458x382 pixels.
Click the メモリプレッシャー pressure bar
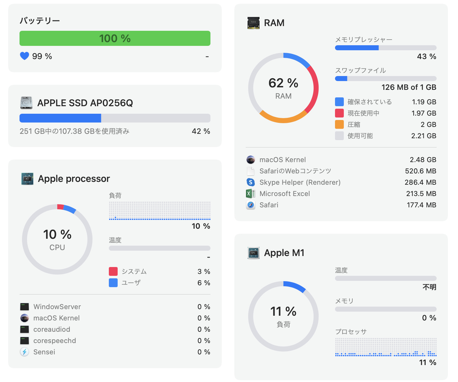pyautogui.click(x=386, y=48)
